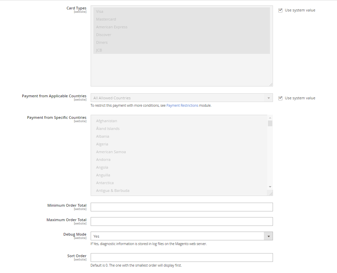Uncheck Use system value for Card Types
The height and width of the screenshot is (273, 337).
(x=280, y=10)
